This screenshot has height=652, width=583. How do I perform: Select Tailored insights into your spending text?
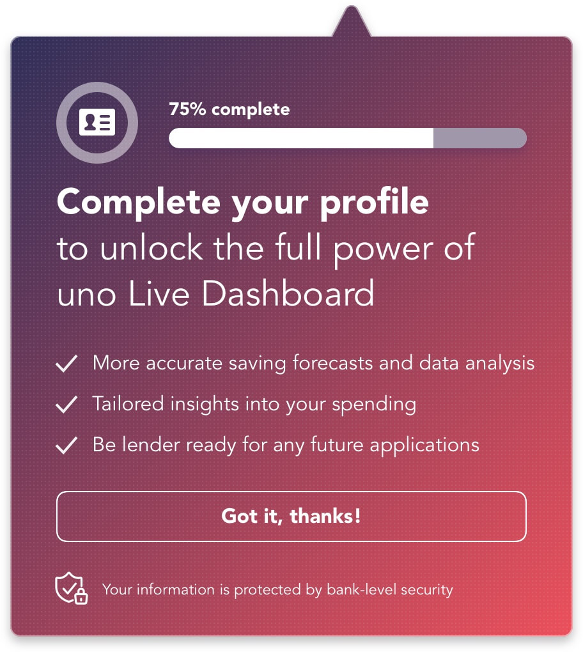(x=254, y=405)
